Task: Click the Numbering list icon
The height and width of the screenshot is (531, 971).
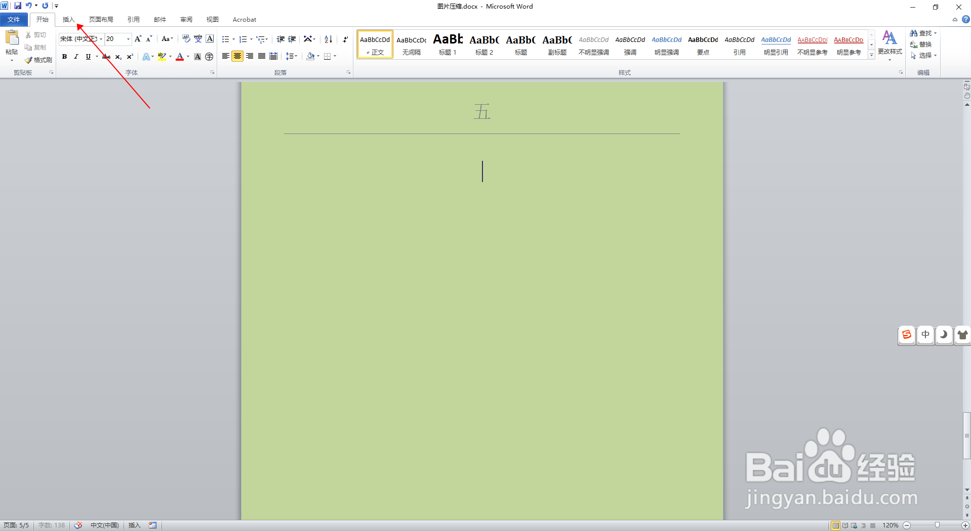Action: click(x=243, y=39)
